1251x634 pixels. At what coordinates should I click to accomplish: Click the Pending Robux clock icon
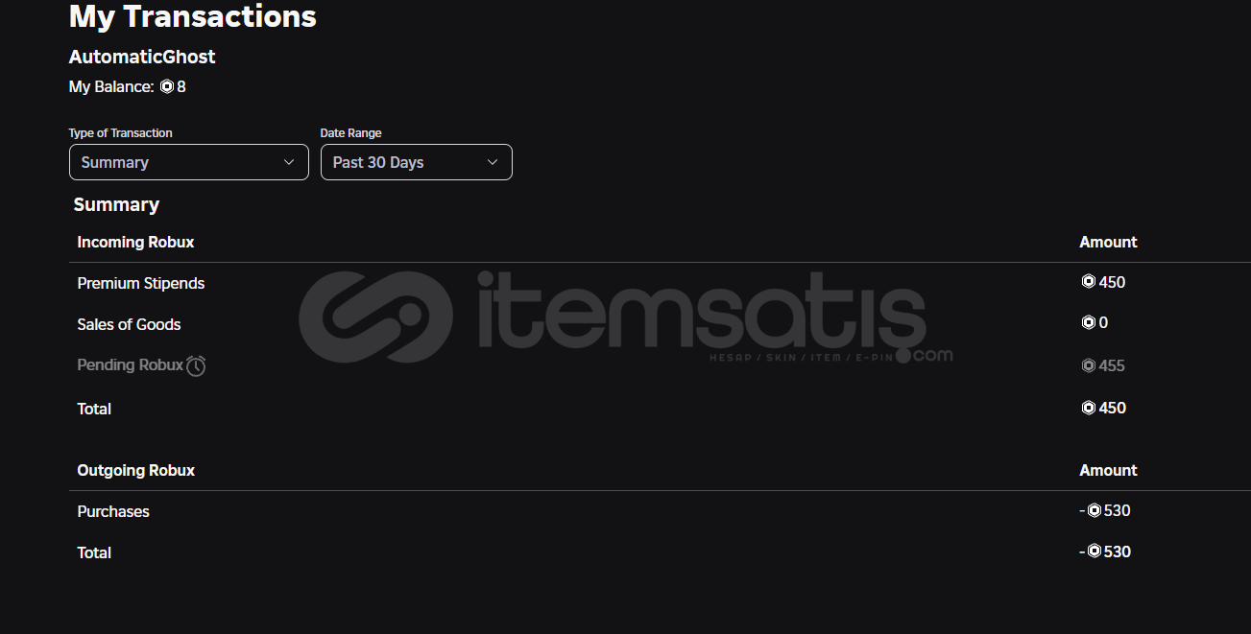[x=196, y=365]
